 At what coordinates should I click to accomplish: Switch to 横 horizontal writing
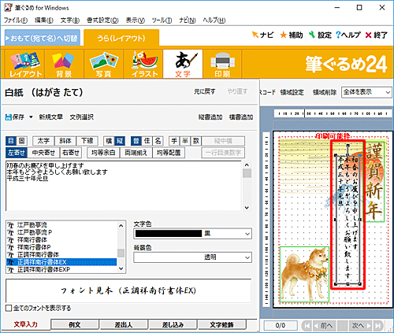pos(109,141)
